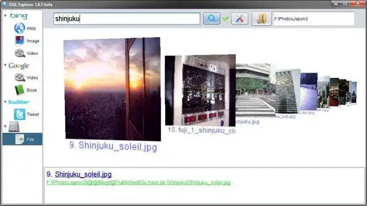
Task: Select the fuji_1_shinjuku thumbnail
Action: [x=200, y=90]
